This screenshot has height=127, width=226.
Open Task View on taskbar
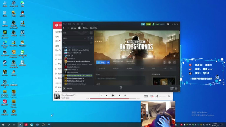pos(14,124)
